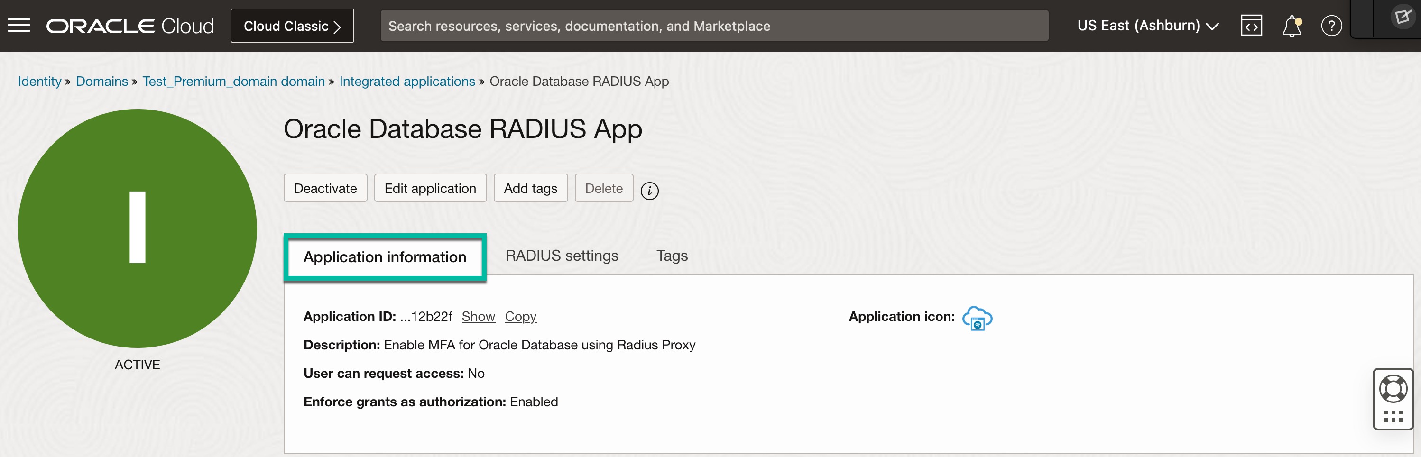1421x457 pixels.
Task: Click the info icon next to Delete
Action: click(649, 190)
